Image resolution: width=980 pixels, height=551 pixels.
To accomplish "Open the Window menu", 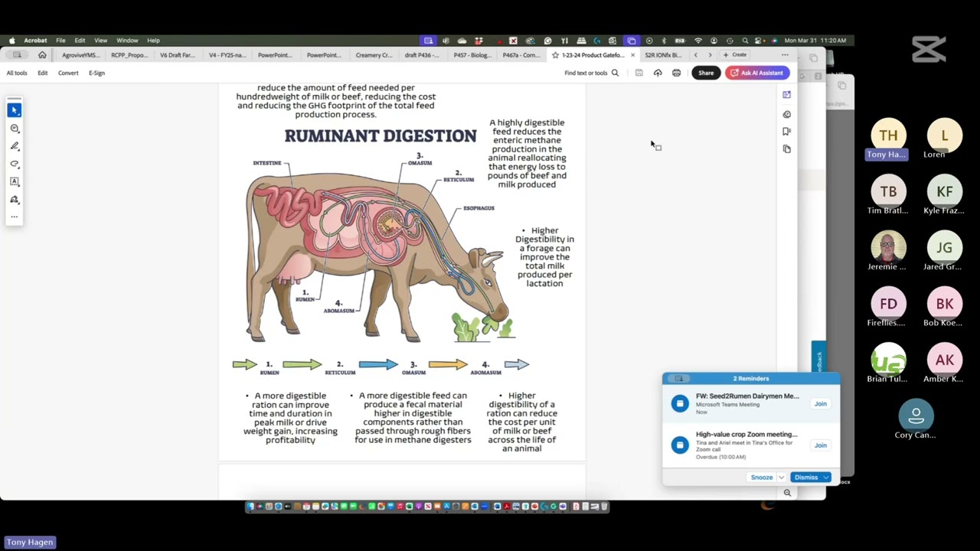I will [127, 41].
